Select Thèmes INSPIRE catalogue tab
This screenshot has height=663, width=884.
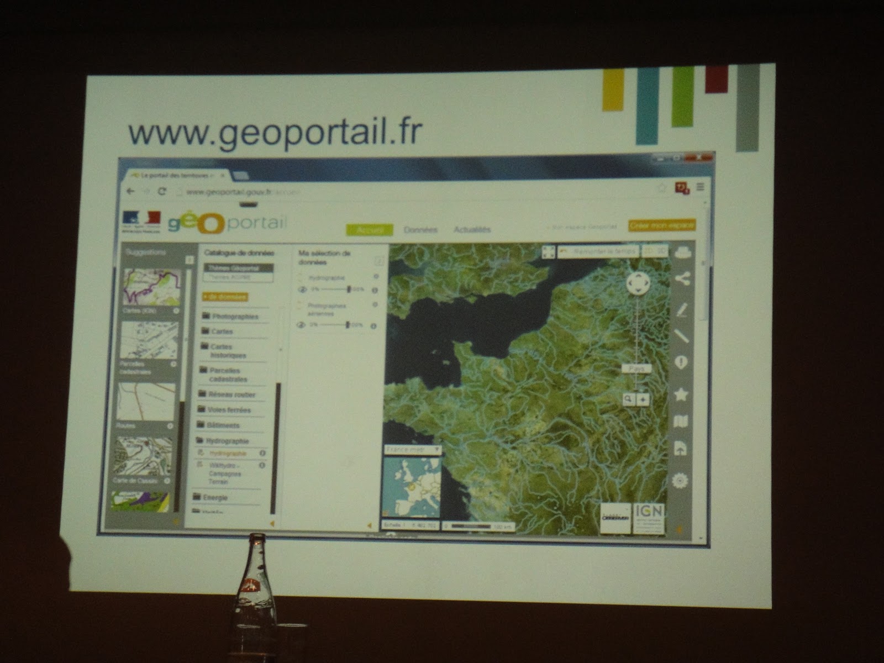(x=238, y=277)
